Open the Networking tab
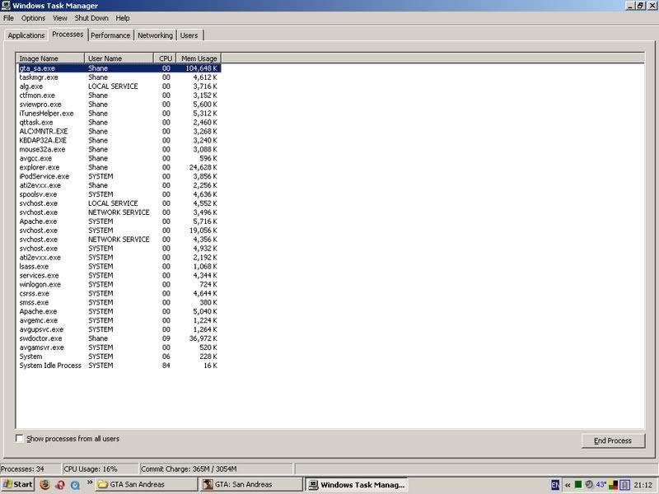Image resolution: width=659 pixels, height=494 pixels. point(155,35)
